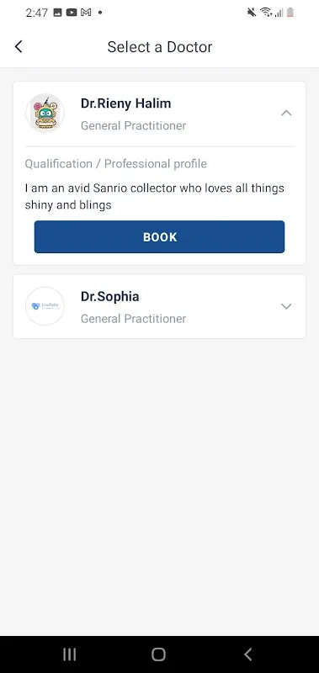Tap Dr.Sophia's avatar logo
Viewport: 319px width, 673px height.
[45, 306]
